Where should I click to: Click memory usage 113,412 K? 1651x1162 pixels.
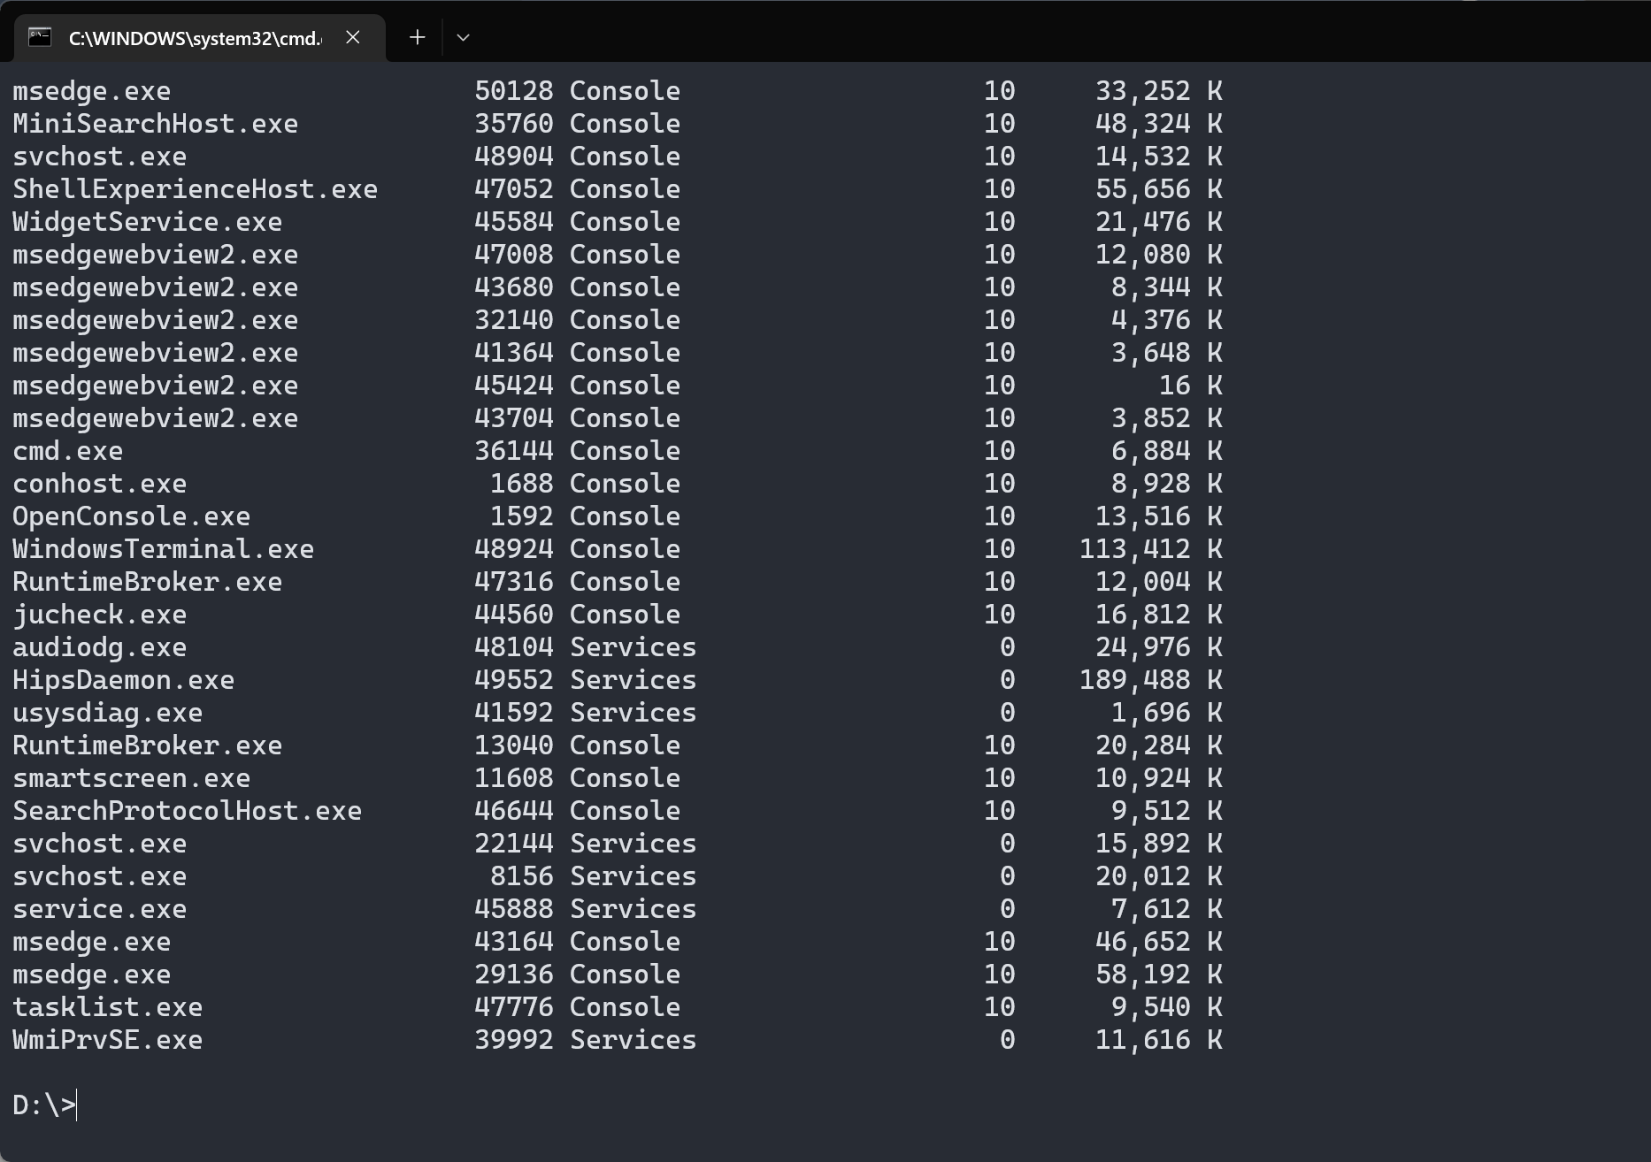[x=1151, y=549]
